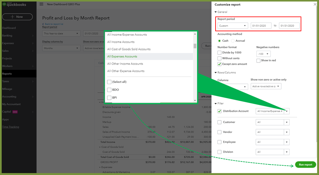Open the Custom report period dropdown
The height and width of the screenshot is (175, 319).
(x=233, y=26)
